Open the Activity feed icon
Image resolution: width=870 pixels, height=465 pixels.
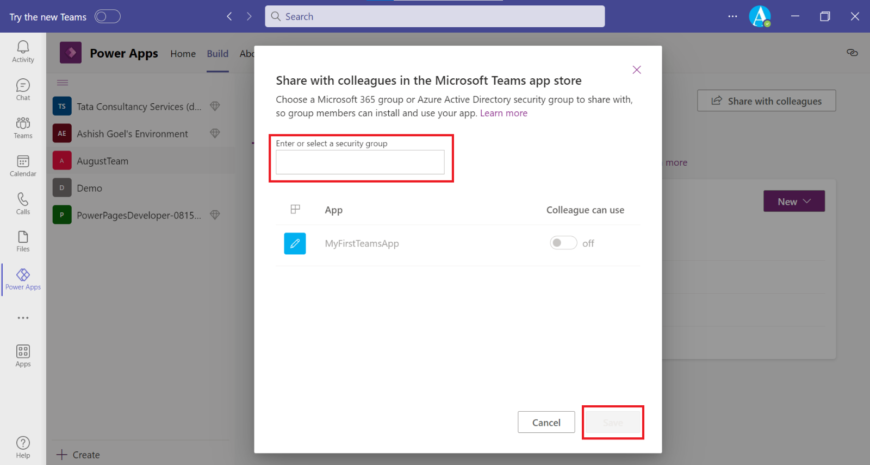point(23,52)
